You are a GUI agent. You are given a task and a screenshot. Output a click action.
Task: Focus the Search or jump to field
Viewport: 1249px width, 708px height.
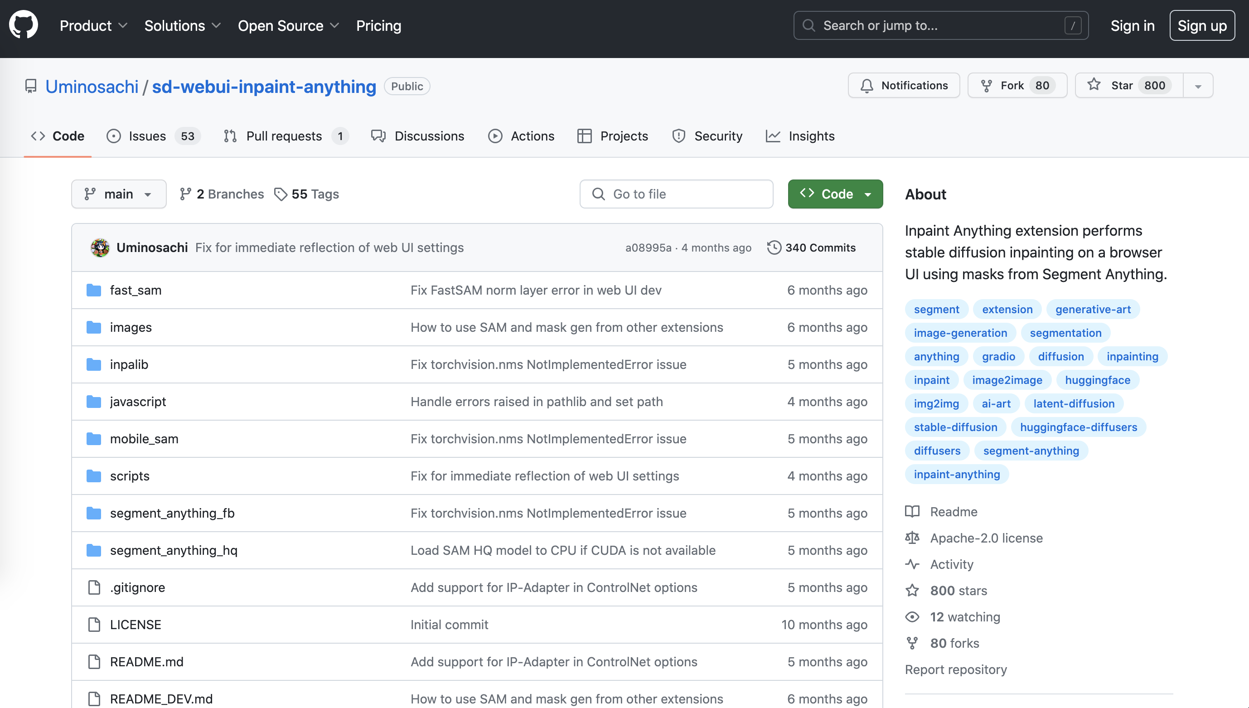940,25
